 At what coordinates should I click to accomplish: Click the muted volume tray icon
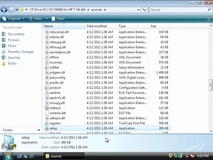192,155
